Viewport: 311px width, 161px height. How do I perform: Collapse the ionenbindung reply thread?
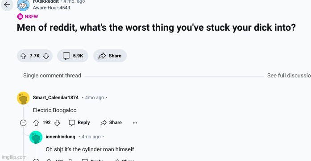click(x=36, y=160)
